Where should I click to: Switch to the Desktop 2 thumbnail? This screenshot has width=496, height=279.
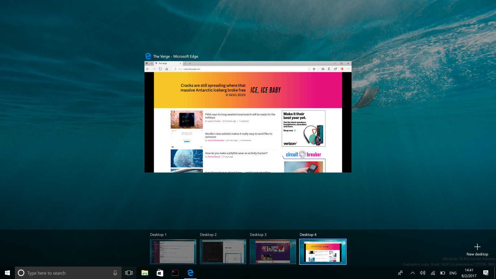[x=223, y=251]
